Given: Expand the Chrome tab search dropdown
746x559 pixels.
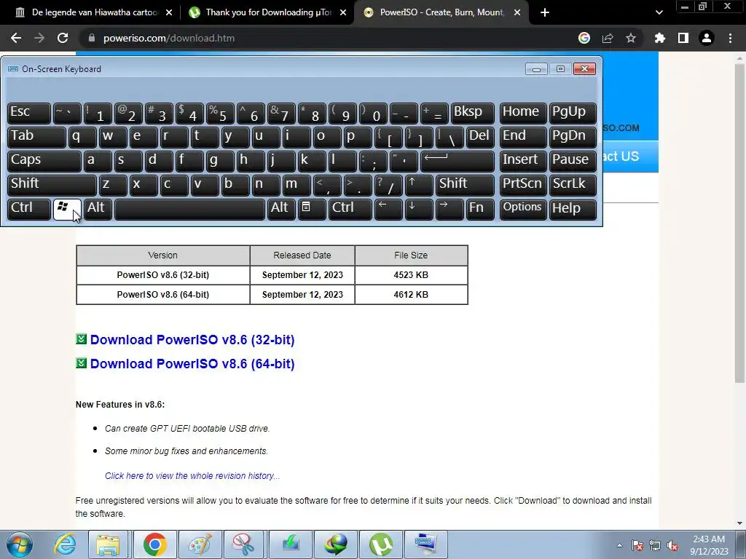Looking at the screenshot, I should click(659, 12).
